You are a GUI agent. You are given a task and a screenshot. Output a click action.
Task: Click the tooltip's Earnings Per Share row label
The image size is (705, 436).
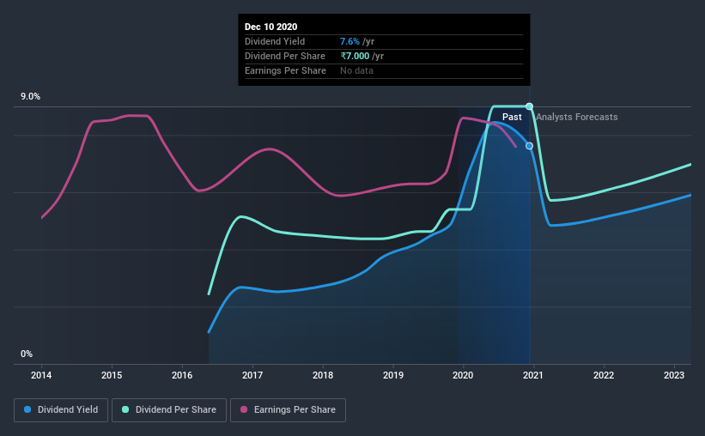pyautogui.click(x=285, y=70)
